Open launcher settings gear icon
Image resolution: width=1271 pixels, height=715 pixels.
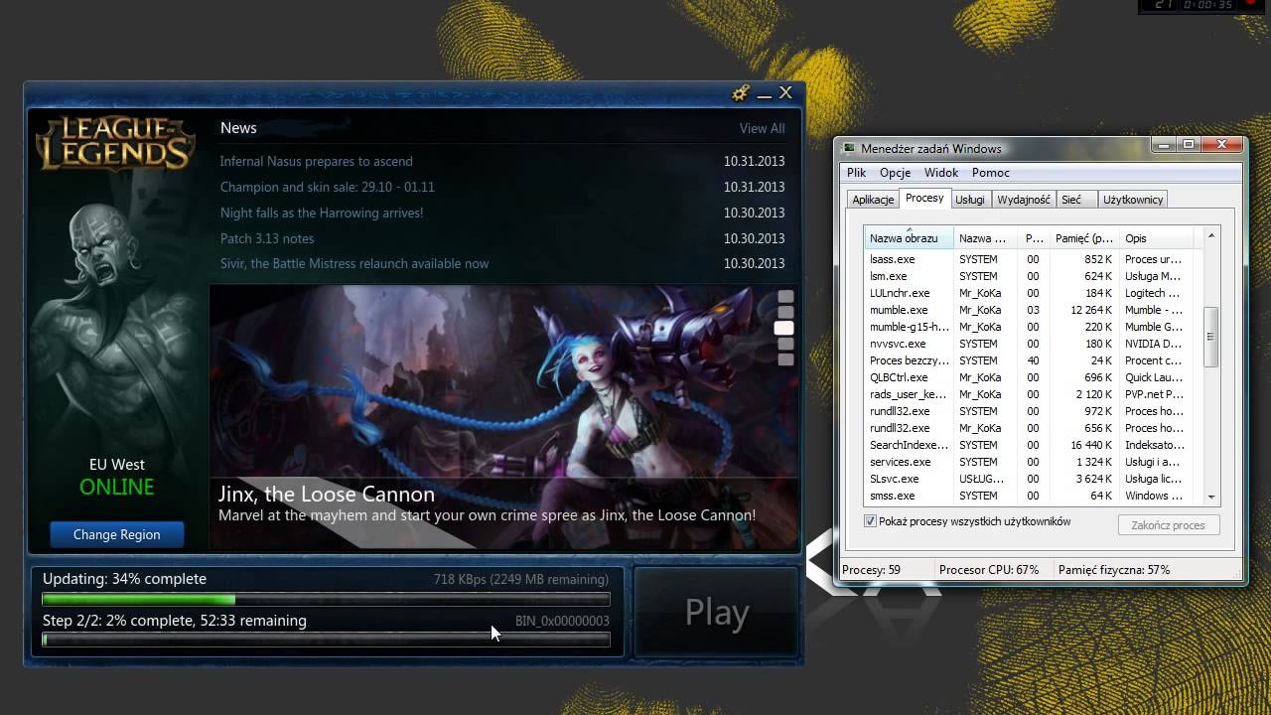740,93
